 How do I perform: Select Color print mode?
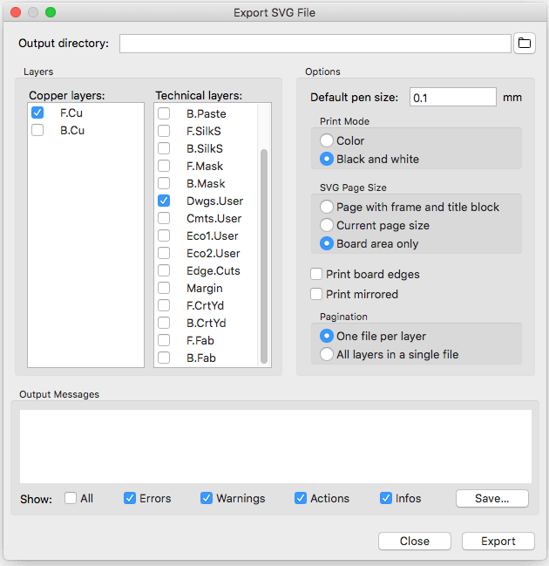point(328,140)
